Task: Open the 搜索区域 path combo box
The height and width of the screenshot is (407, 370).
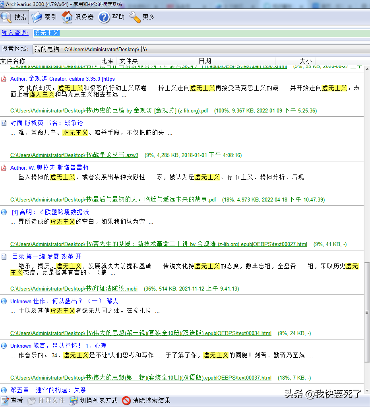Action: (x=201, y=49)
